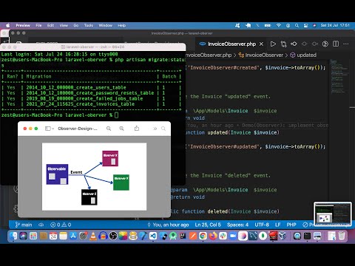355x266 pixels.
Task: Launch VLC from the Dock
Action: pyautogui.click(x=93, y=236)
